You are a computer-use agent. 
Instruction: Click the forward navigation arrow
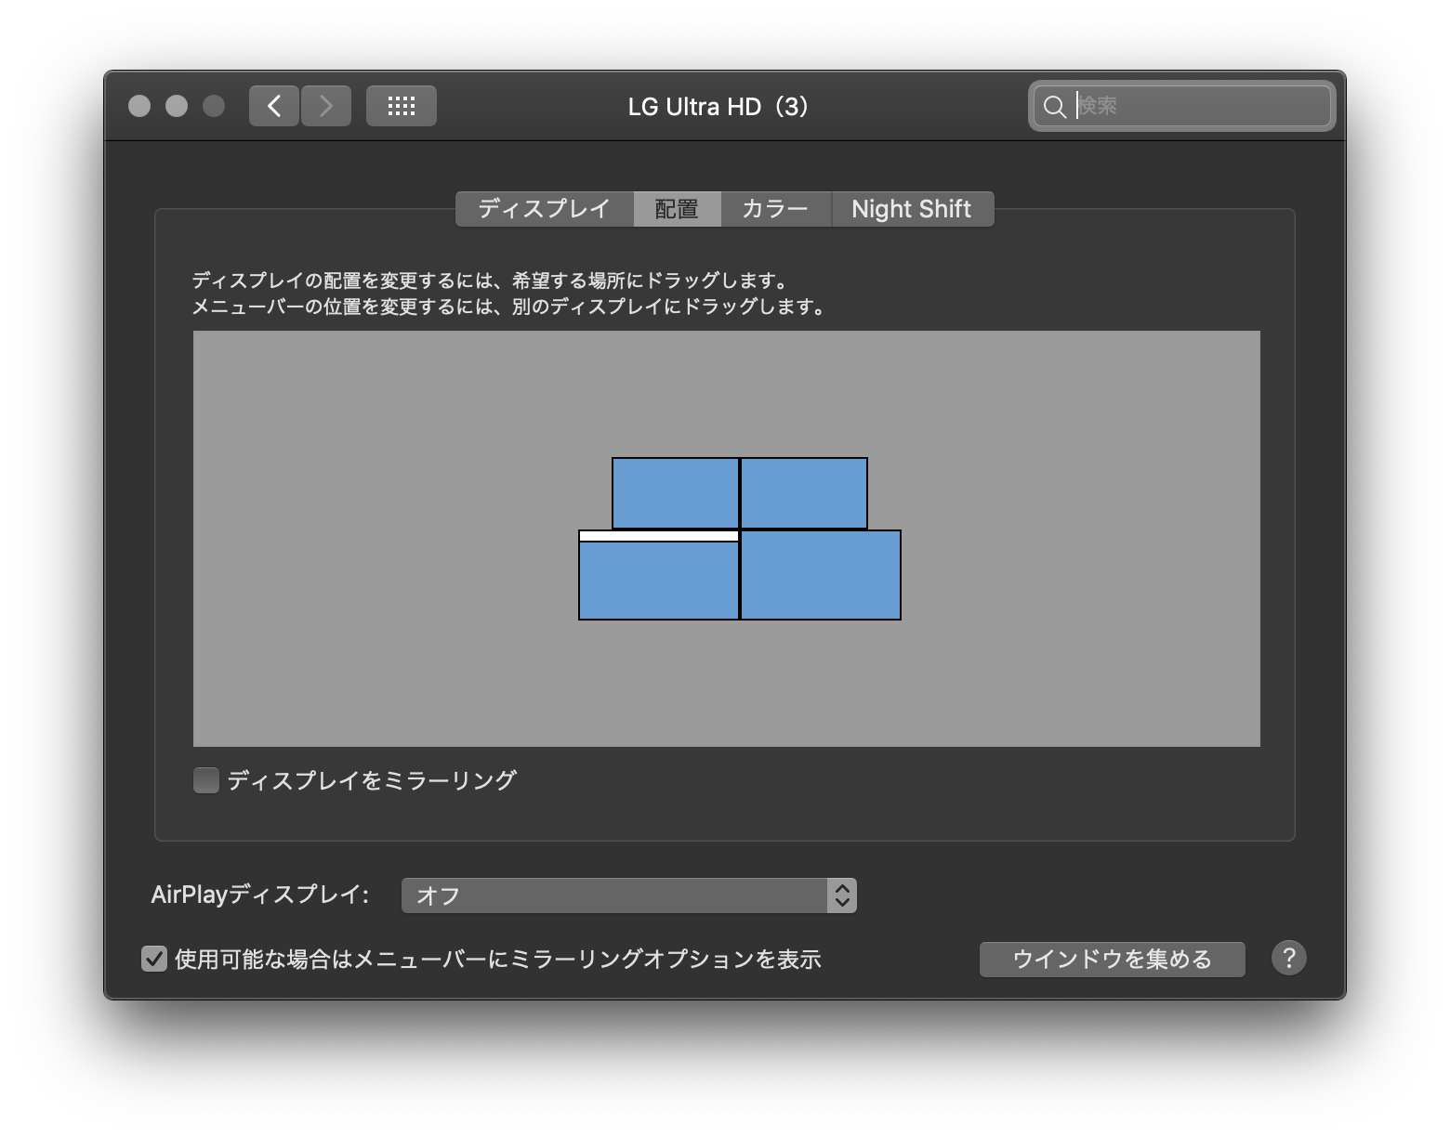tap(326, 105)
